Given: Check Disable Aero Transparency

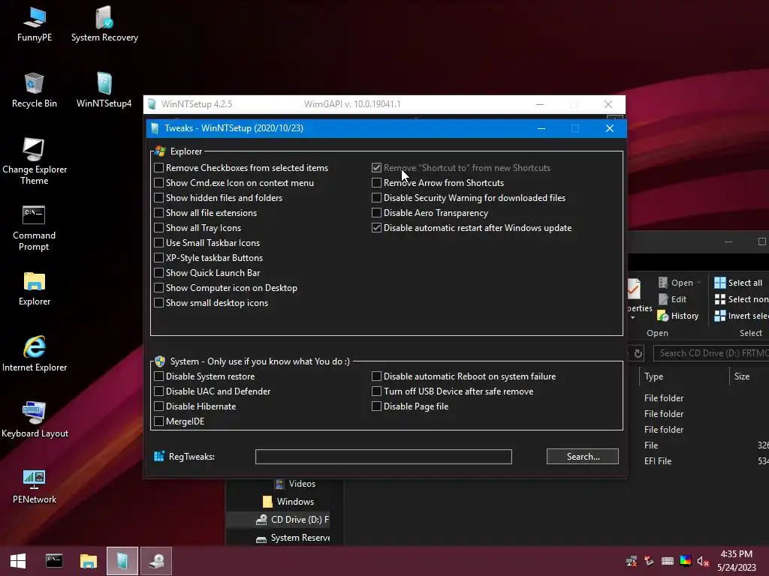Looking at the screenshot, I should (x=377, y=213).
